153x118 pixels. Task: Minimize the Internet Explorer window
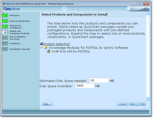134,4
